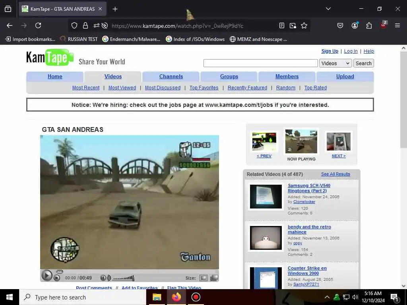Open the Groups tab
The width and height of the screenshot is (407, 305).
[229, 77]
